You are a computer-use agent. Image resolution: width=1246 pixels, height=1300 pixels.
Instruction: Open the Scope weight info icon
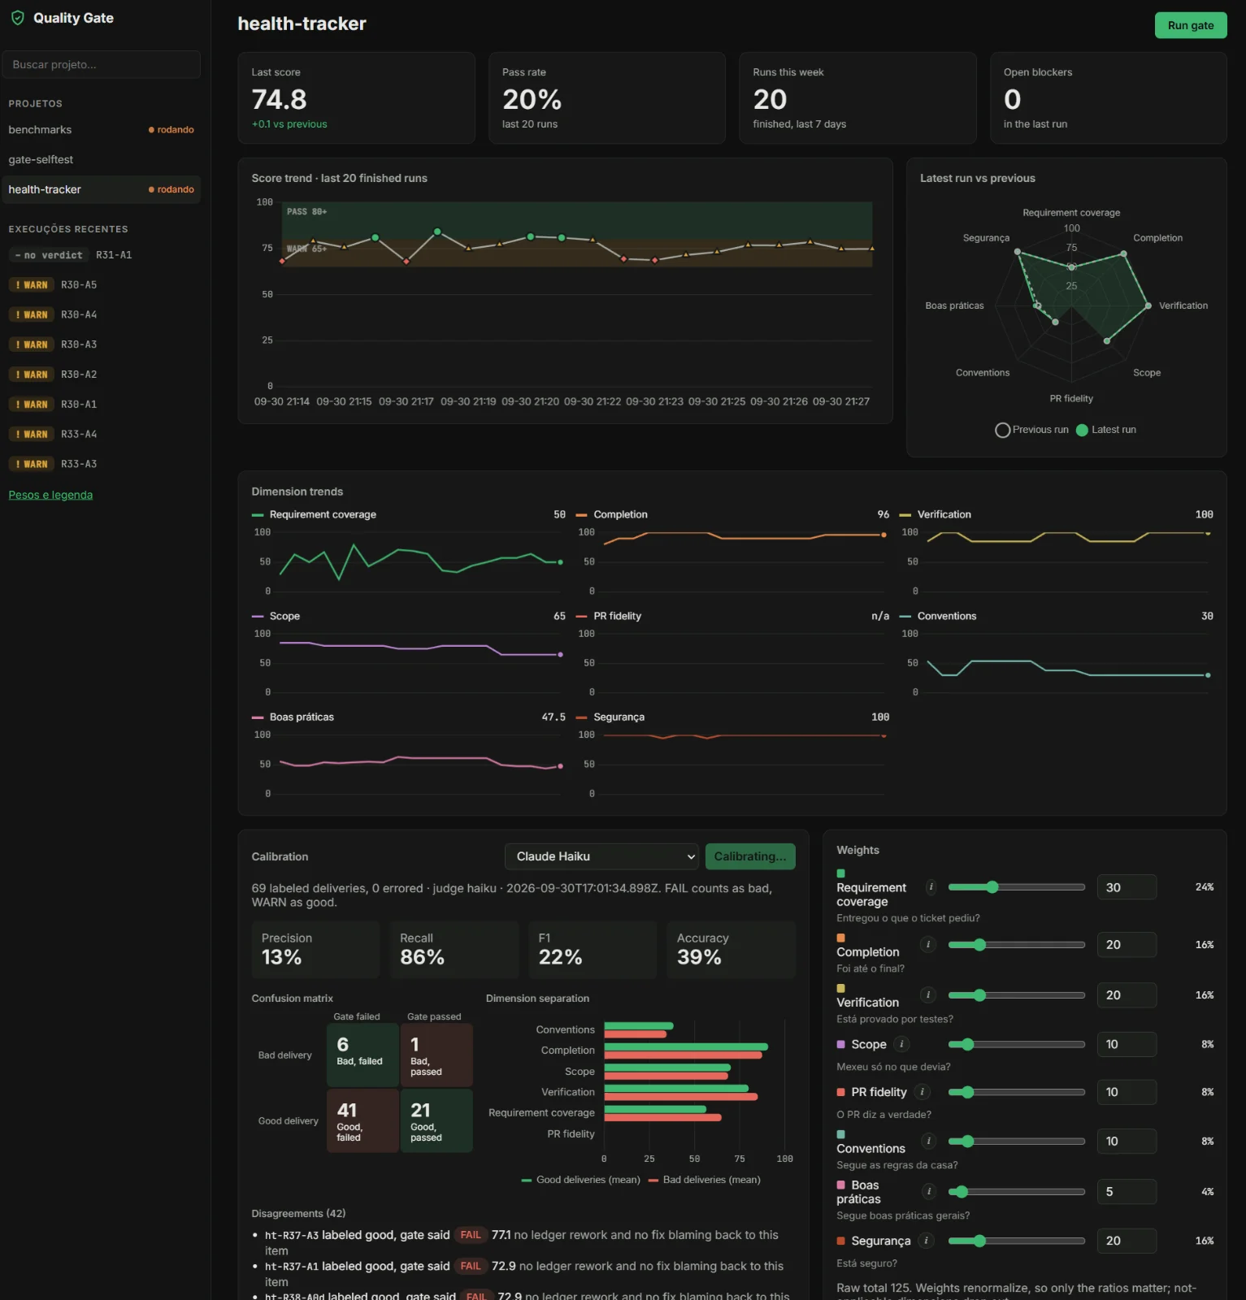coord(901,1044)
